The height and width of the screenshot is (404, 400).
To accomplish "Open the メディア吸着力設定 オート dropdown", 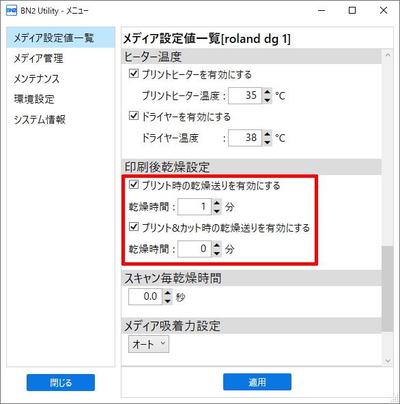I will [149, 344].
